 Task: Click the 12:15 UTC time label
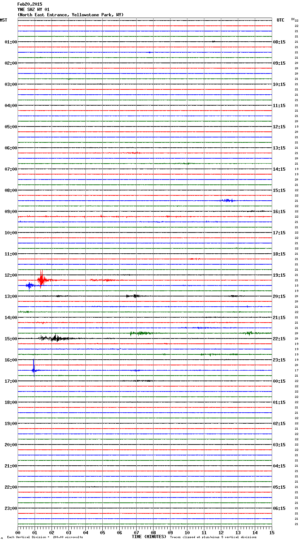(x=279, y=127)
